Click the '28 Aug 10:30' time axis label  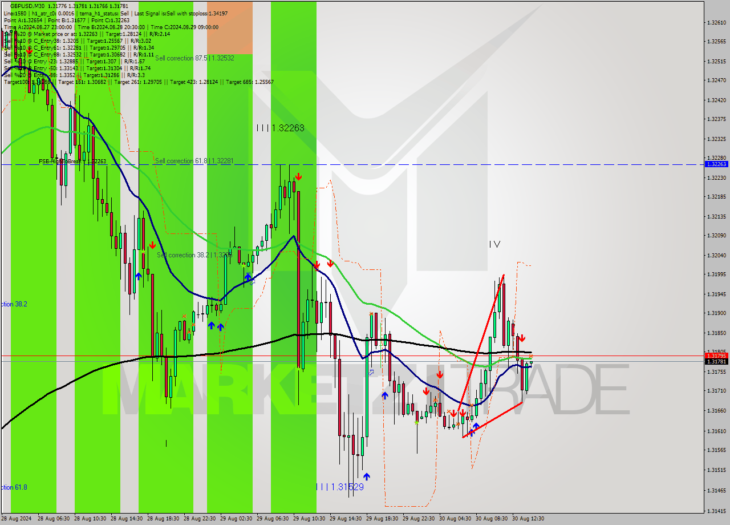[91, 519]
